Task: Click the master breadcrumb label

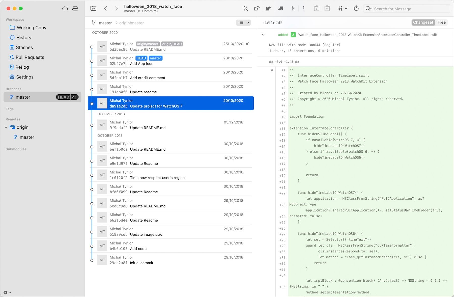Action: (105, 23)
